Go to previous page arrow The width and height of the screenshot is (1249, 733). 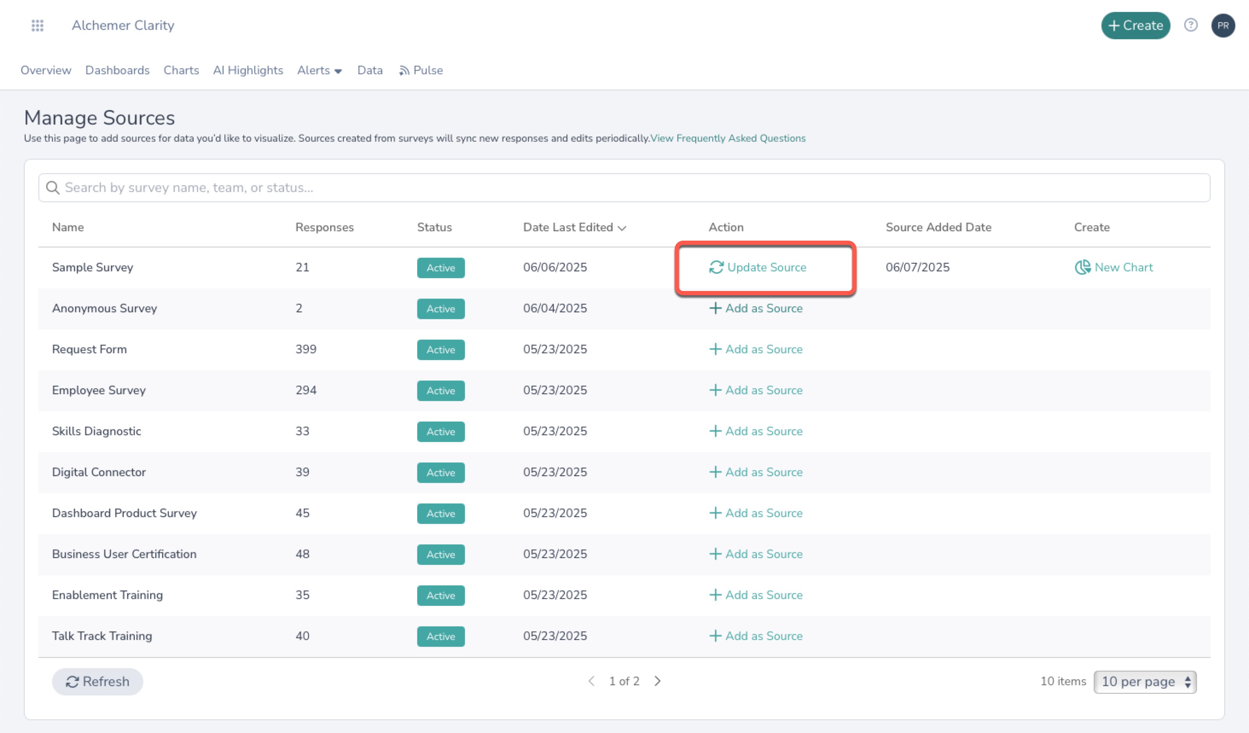(x=591, y=681)
